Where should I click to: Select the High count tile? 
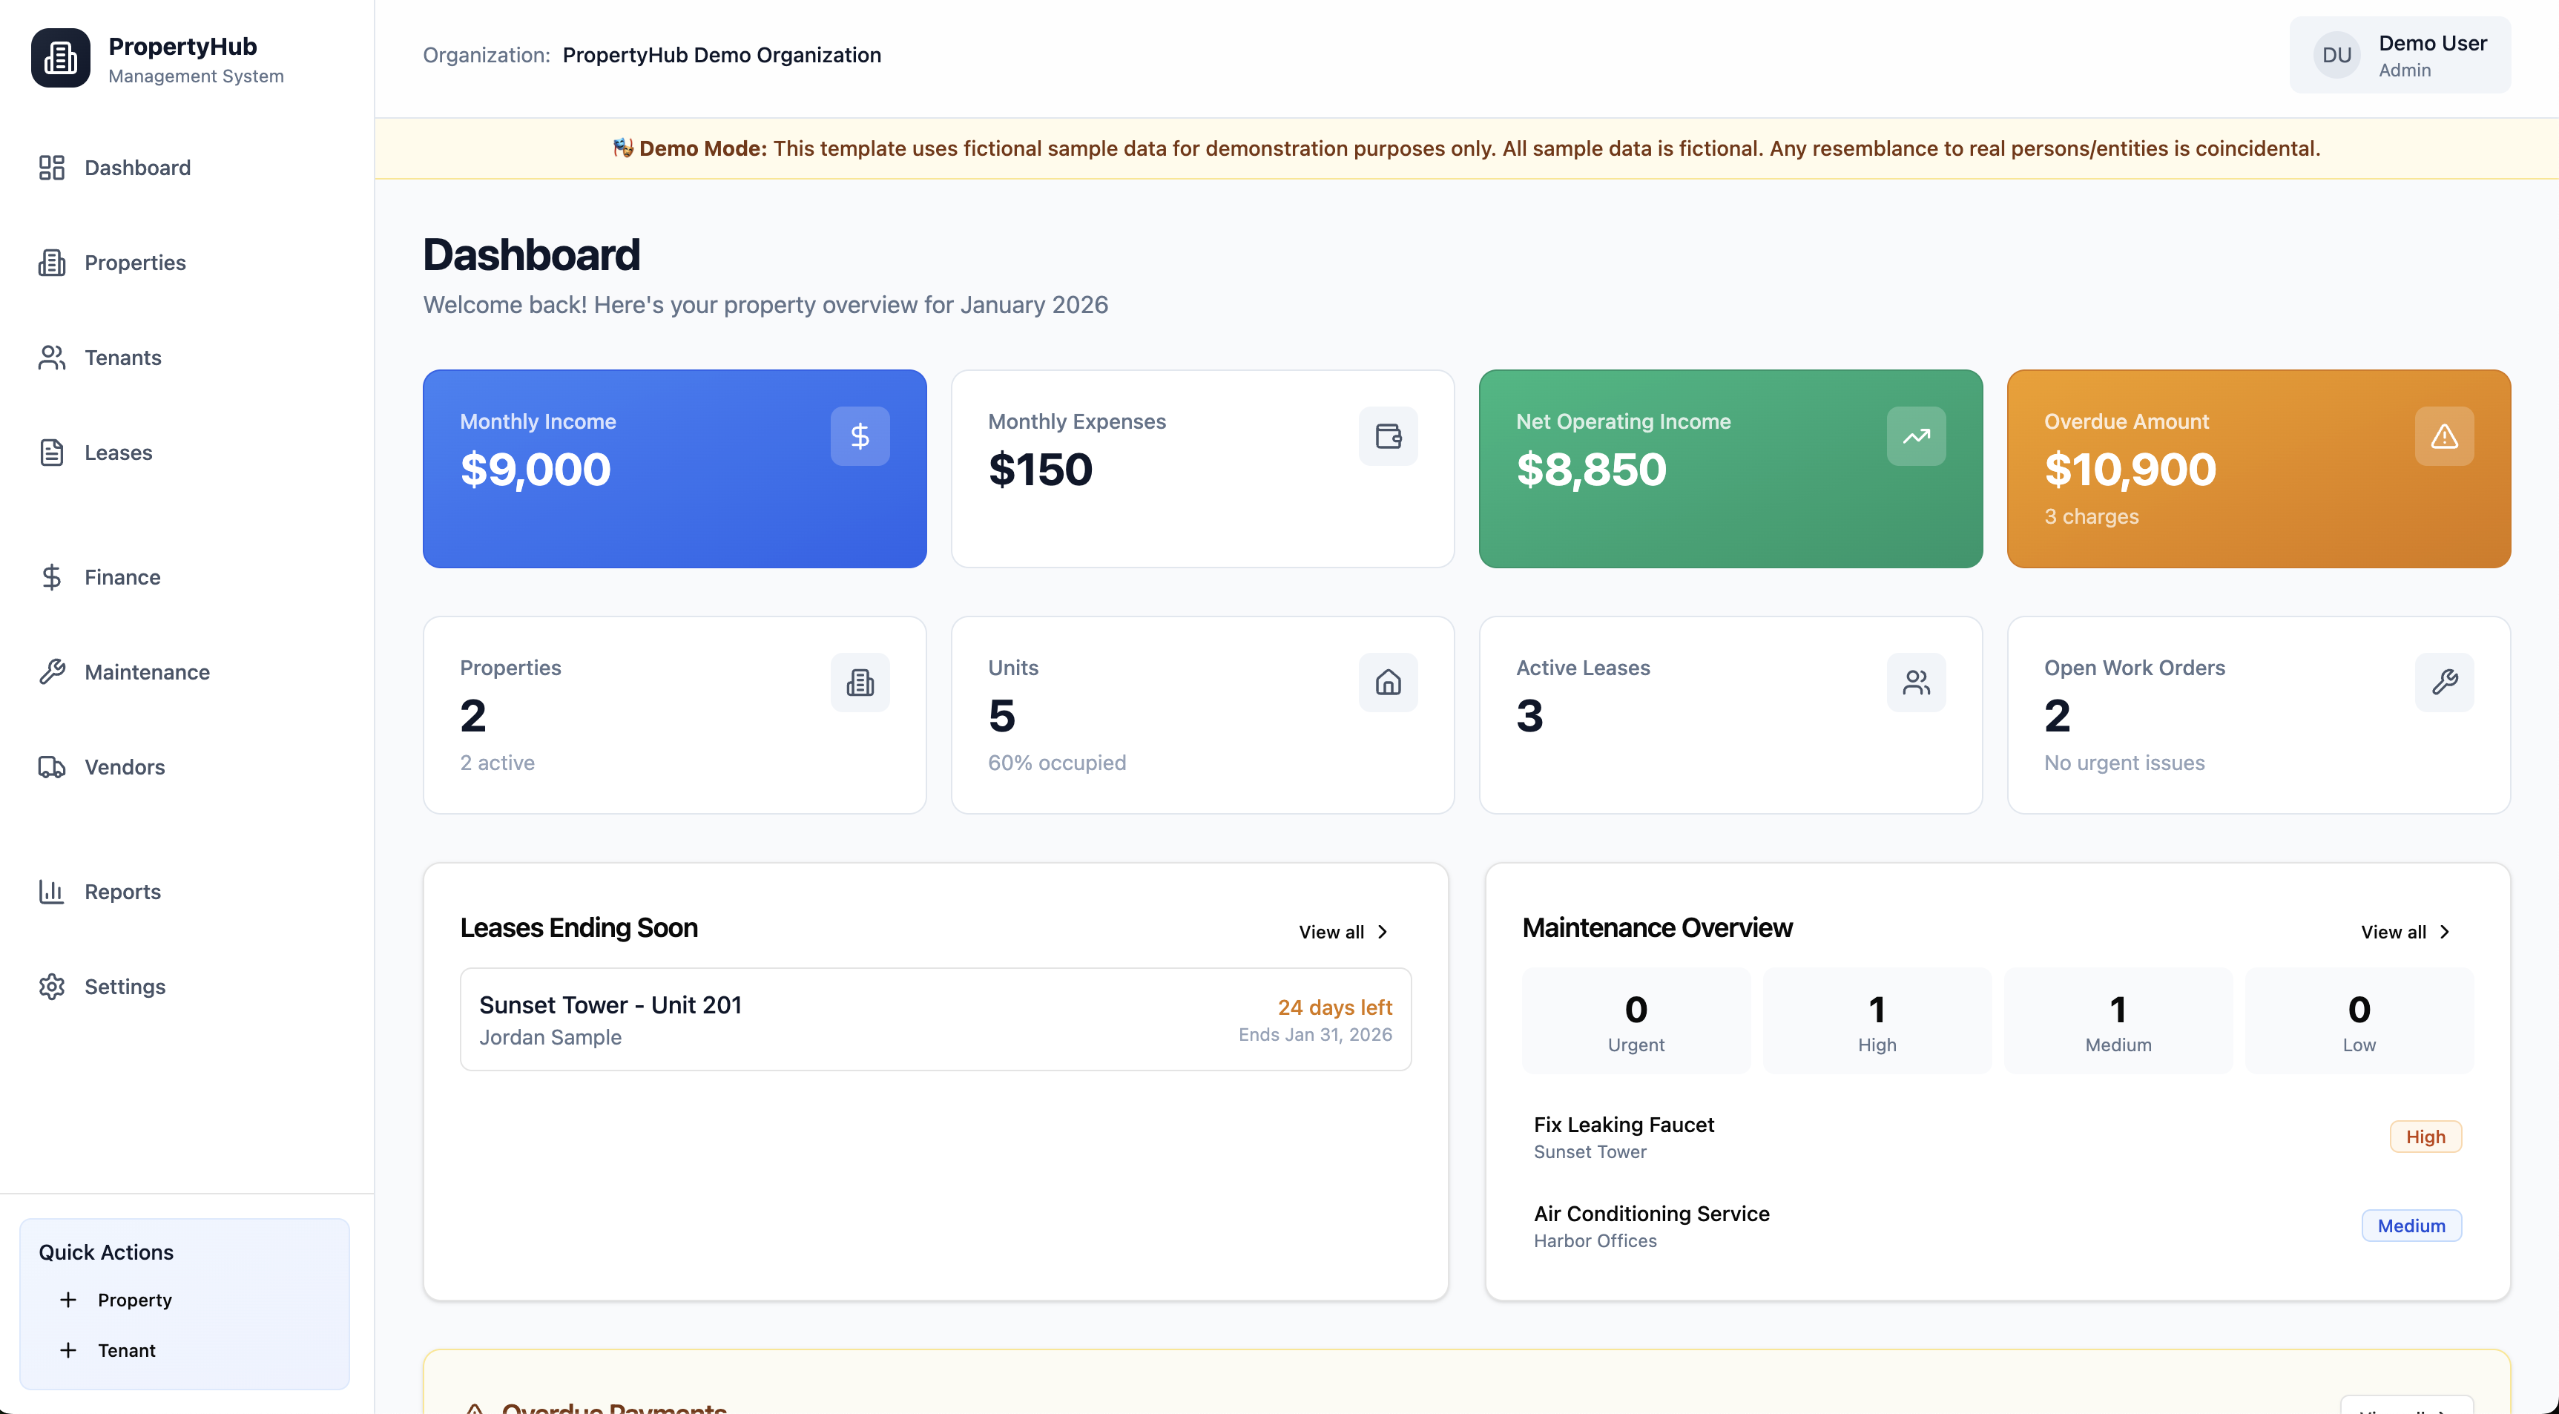click(1877, 1021)
